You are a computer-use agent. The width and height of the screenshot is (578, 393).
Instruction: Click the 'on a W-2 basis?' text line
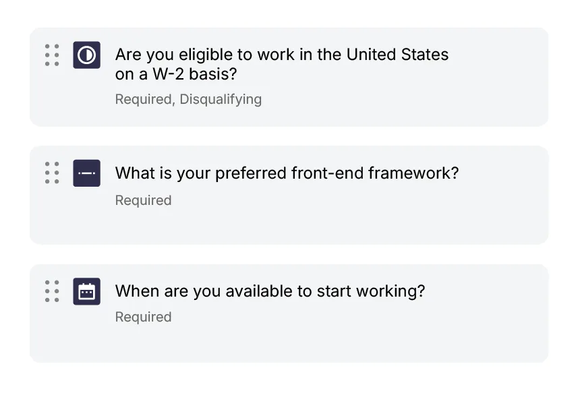pyautogui.click(x=176, y=74)
